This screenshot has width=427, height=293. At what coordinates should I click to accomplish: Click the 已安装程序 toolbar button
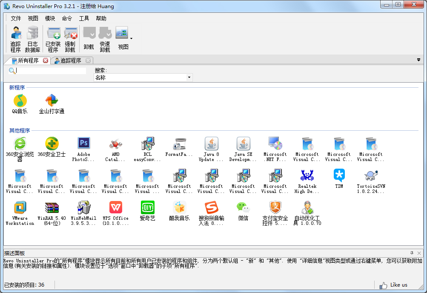pos(53,38)
